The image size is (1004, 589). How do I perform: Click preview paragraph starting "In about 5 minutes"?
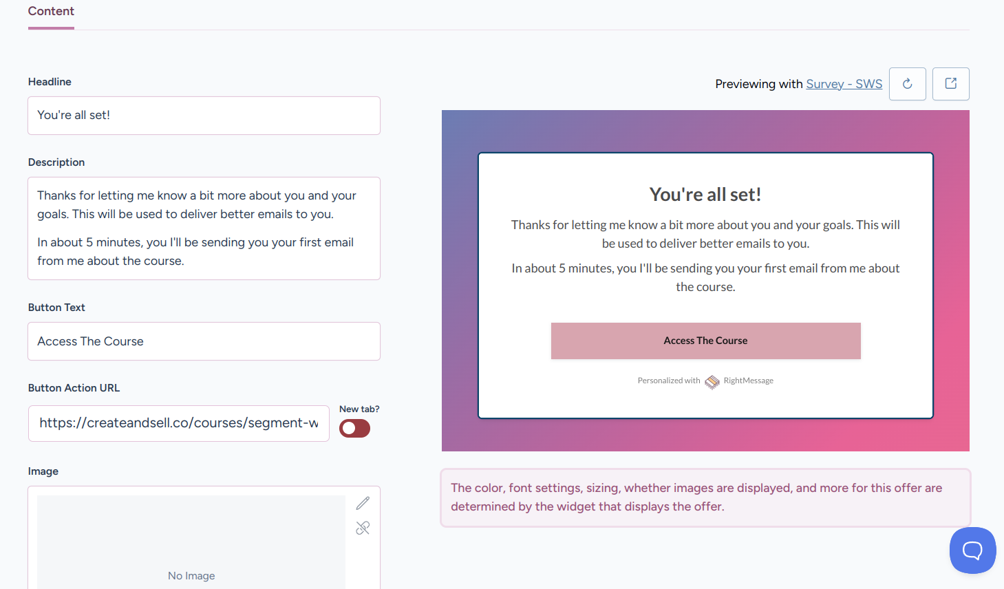[705, 277]
